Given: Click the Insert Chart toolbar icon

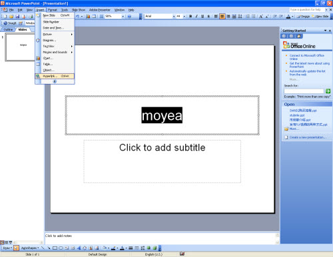Looking at the screenshot, I should click(88, 16).
